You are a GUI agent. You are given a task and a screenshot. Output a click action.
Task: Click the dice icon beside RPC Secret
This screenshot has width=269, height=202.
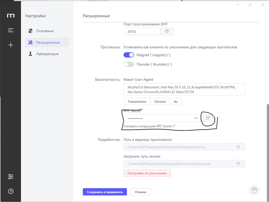(208, 118)
